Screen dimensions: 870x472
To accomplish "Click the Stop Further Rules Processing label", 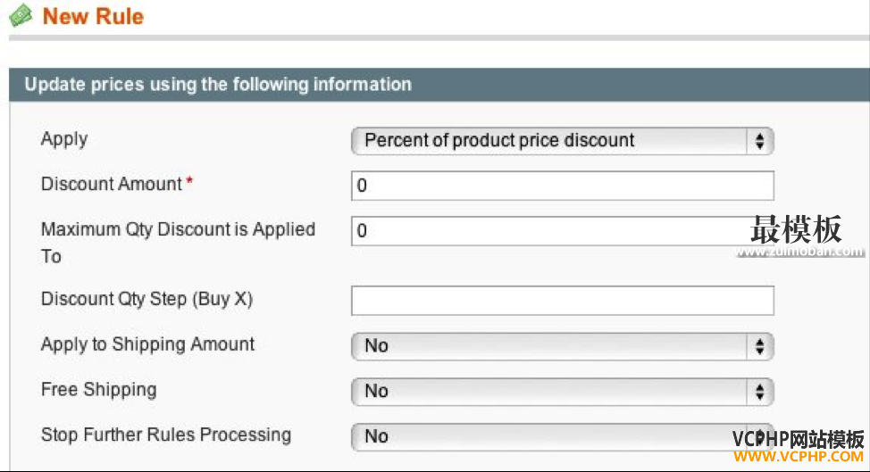I will point(166,435).
